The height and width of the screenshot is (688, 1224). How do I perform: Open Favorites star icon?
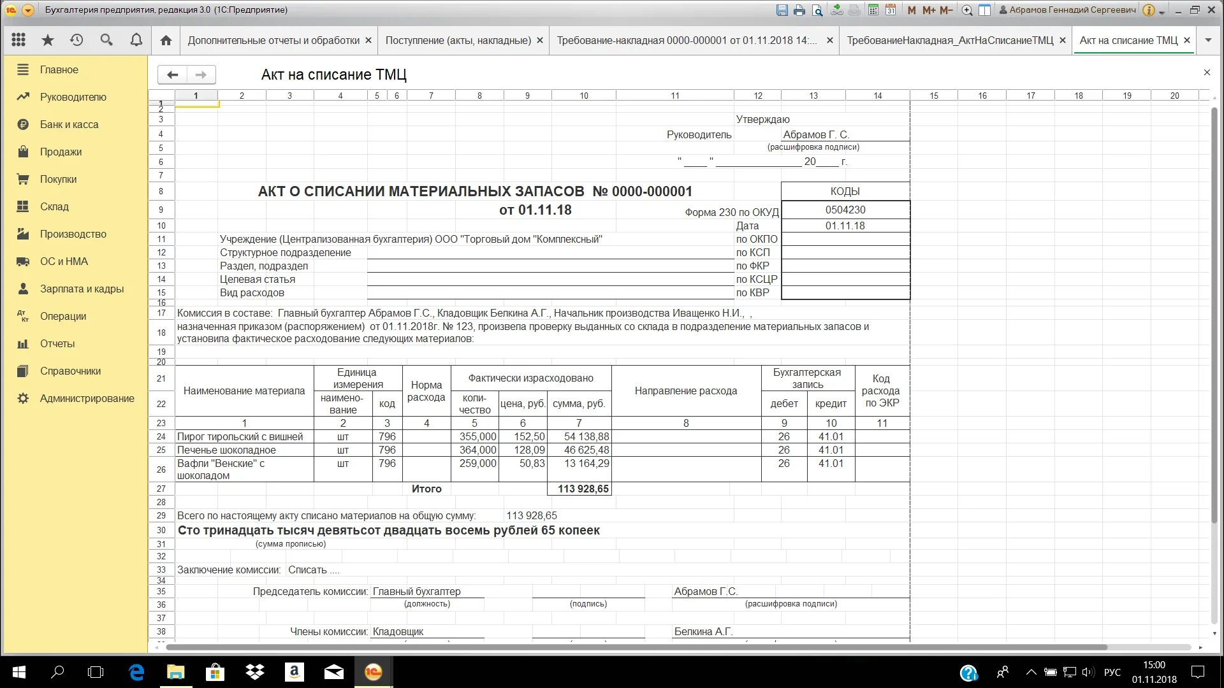pos(48,40)
